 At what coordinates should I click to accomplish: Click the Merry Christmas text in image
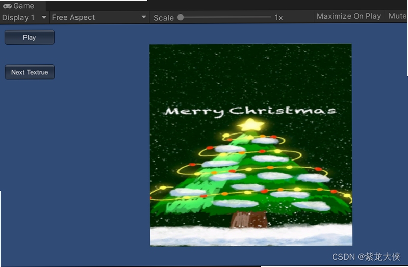click(x=250, y=111)
